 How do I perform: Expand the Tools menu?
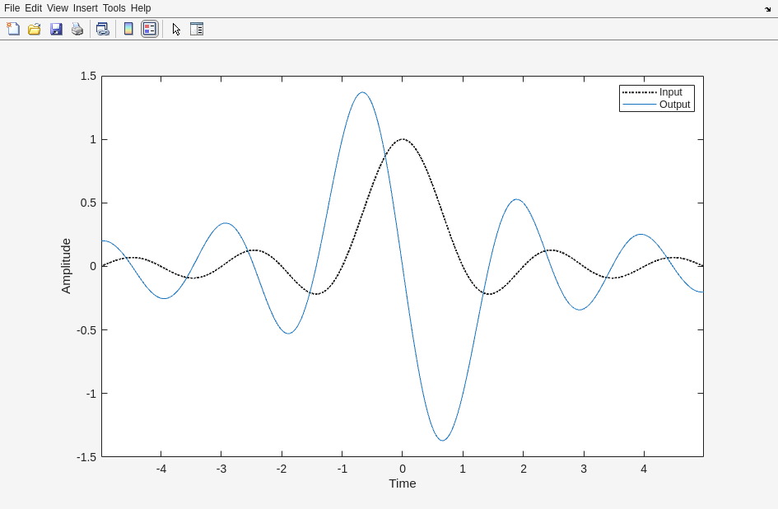point(114,8)
